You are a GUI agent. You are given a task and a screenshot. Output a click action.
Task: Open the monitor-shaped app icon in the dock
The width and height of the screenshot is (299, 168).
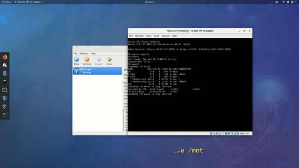click(x=5, y=98)
